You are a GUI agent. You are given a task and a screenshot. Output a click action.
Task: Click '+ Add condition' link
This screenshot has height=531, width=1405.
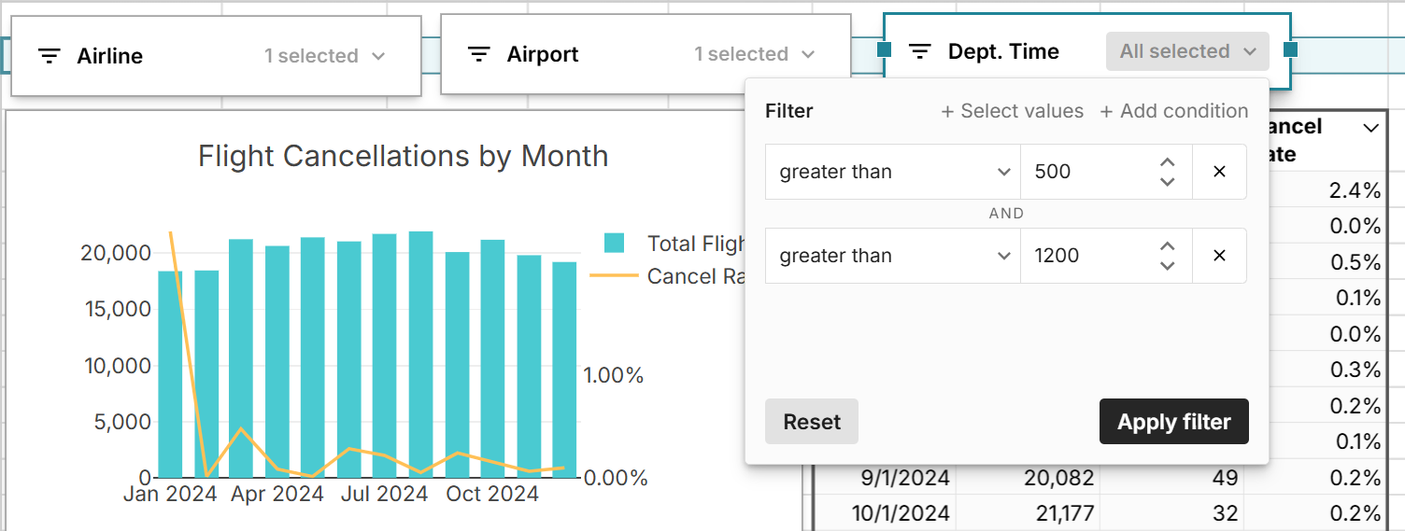point(1173,111)
